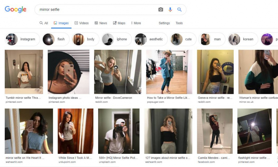
Task: Choose the aesthetic filter chip
Action: click(x=151, y=39)
